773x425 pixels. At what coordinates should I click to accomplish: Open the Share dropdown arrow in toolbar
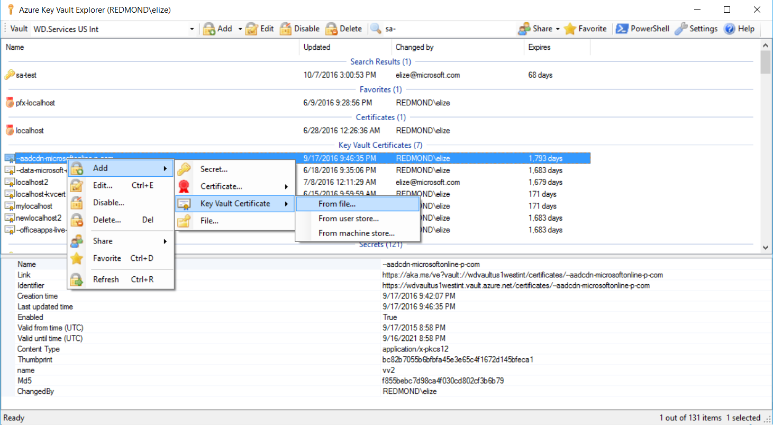(x=558, y=29)
